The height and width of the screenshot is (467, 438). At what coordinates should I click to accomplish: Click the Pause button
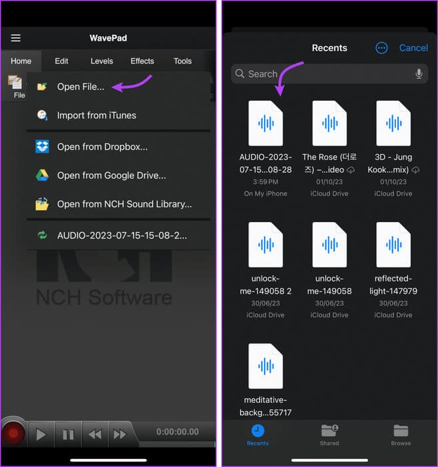(68, 434)
